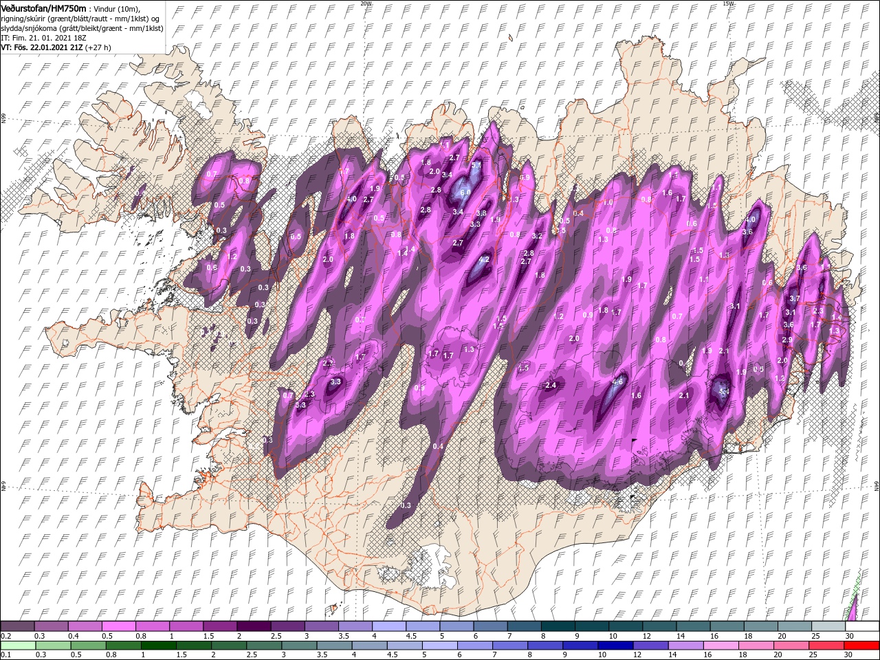880x660 pixels.
Task: Click the bright pink 0.5 swatch in upper legend
Action: click(118, 626)
